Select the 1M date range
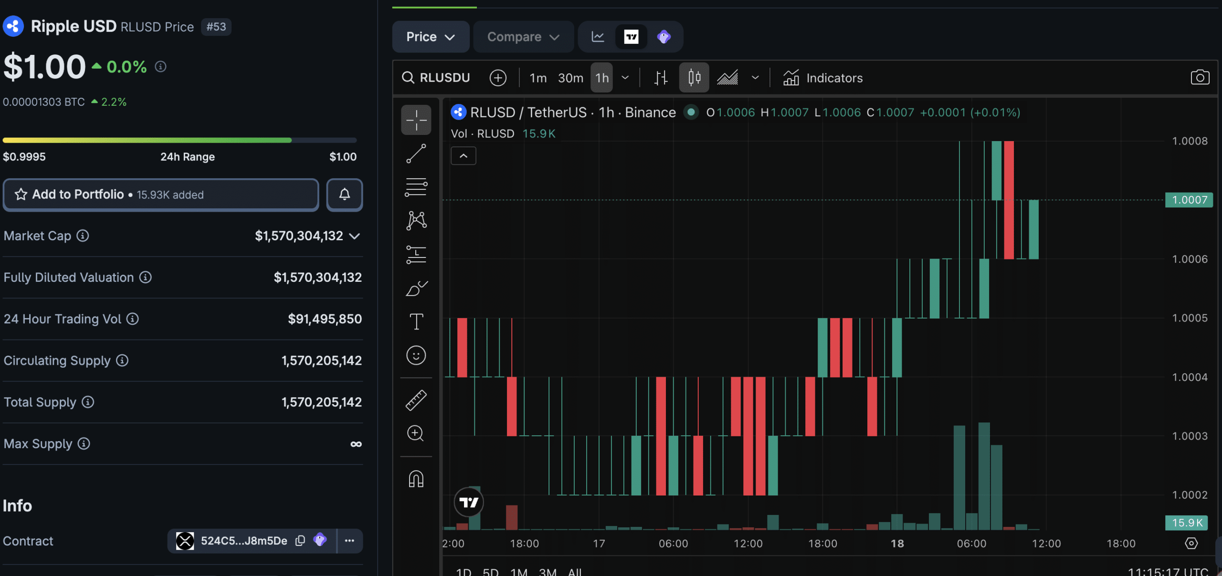Screen dimensions: 1222x576 click(x=519, y=572)
